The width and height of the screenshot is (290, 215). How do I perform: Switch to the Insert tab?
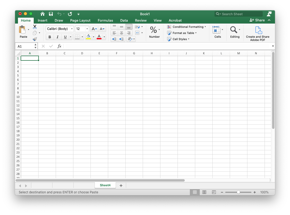(43, 20)
